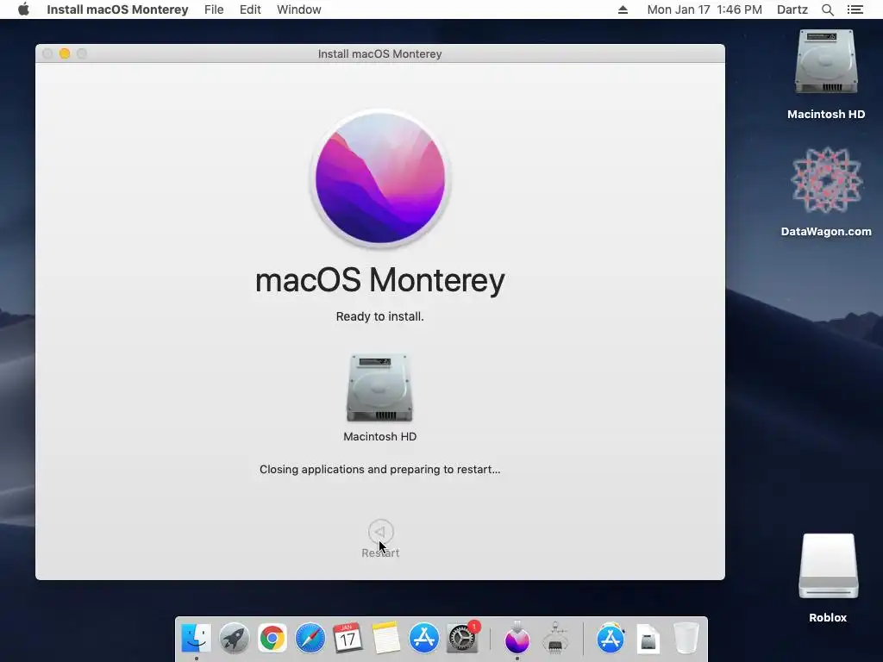Open Finder from the Dock
The height and width of the screenshot is (662, 883).
tap(197, 638)
